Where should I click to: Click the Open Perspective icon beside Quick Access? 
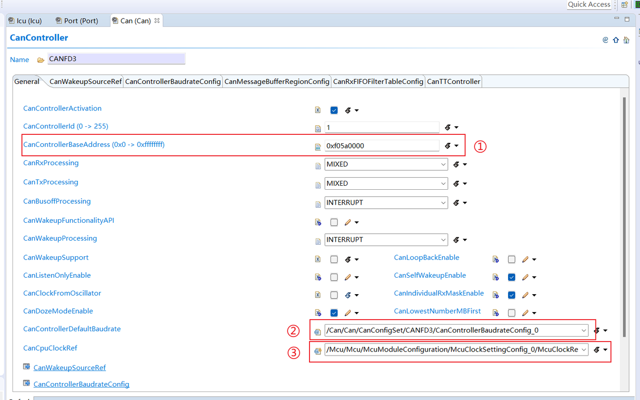tap(624, 4)
